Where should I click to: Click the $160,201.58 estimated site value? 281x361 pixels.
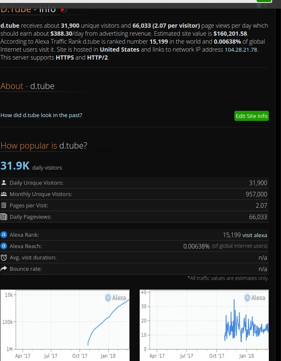(230, 34)
